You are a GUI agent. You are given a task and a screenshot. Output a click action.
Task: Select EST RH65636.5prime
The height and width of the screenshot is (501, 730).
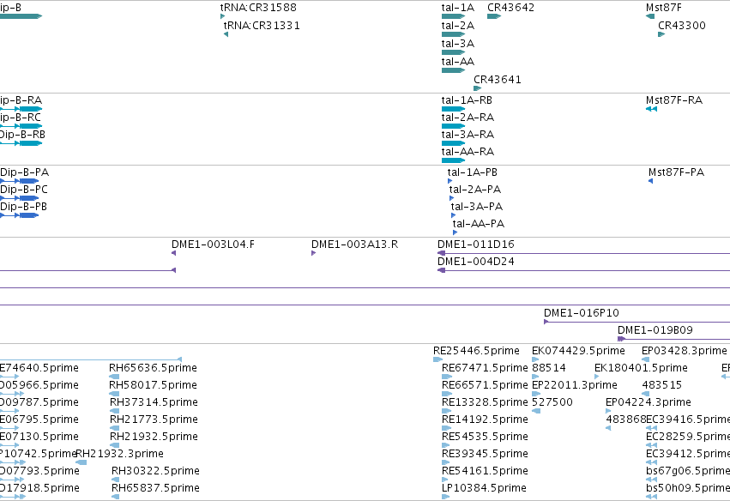(x=153, y=368)
